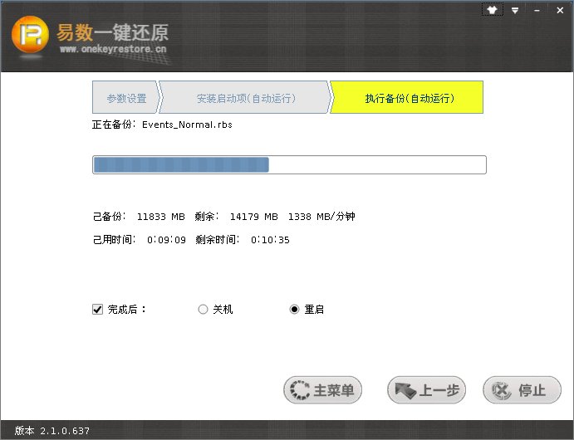Click the 主菜单 button
Viewport: 574px width, 440px height.
322,390
